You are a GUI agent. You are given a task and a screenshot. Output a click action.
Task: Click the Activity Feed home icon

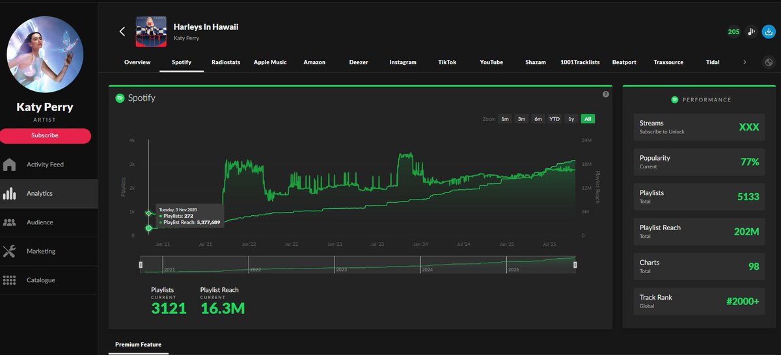(10, 164)
